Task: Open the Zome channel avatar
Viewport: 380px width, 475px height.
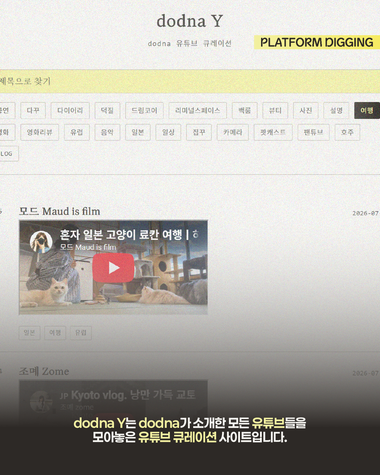Action: pos(41,401)
